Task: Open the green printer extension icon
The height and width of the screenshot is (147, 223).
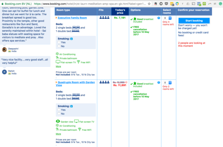Action: (x=205, y=4)
